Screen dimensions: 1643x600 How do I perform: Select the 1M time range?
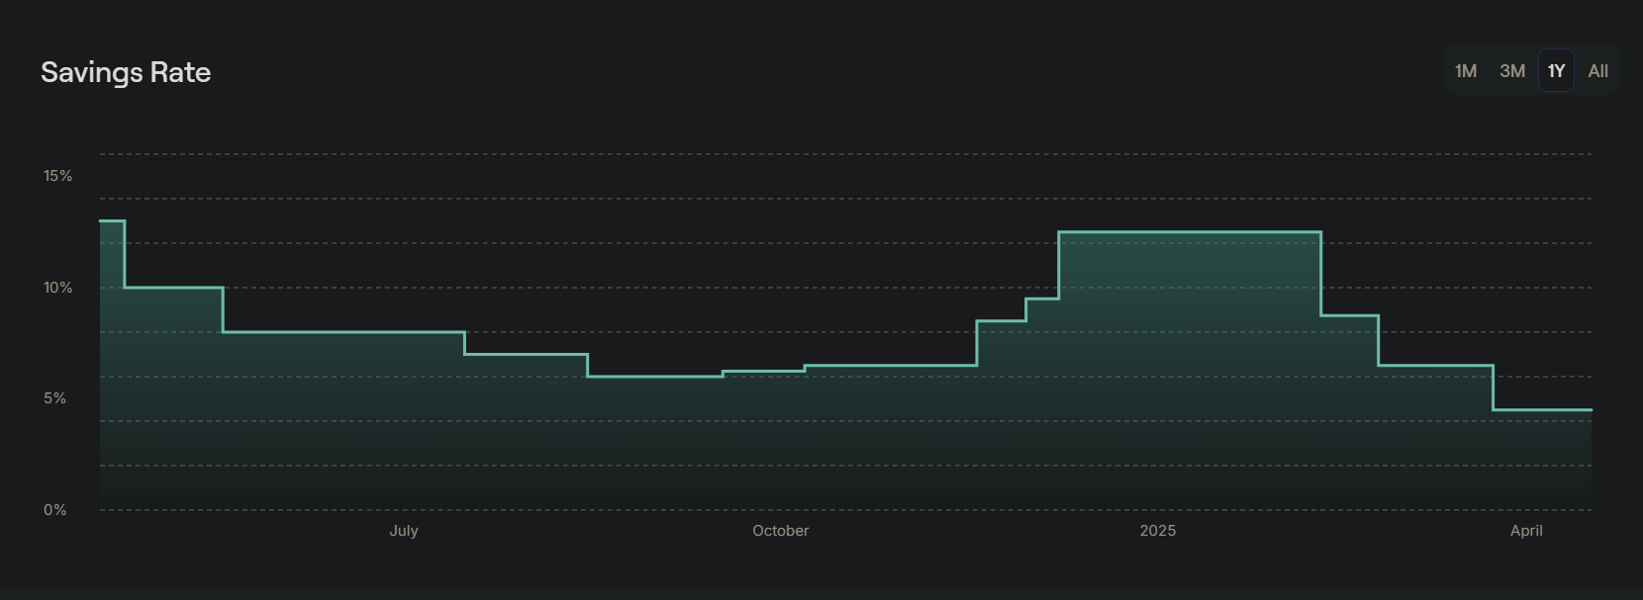1466,71
